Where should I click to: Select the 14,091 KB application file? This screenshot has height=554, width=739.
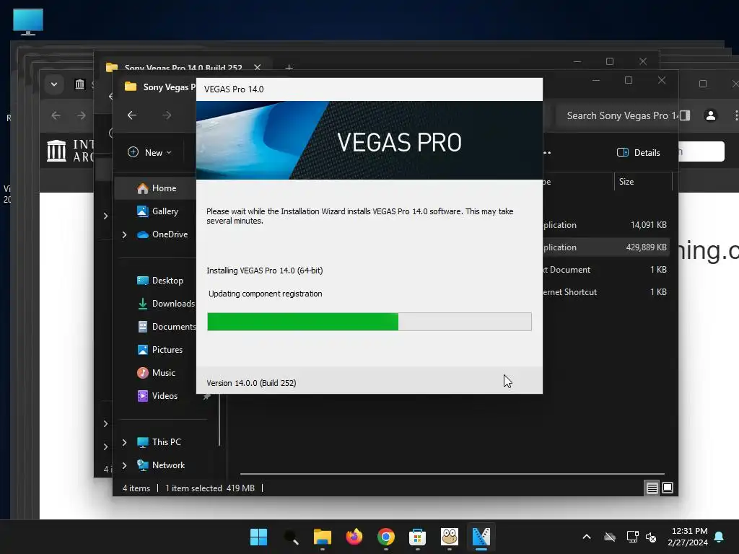tap(605, 225)
